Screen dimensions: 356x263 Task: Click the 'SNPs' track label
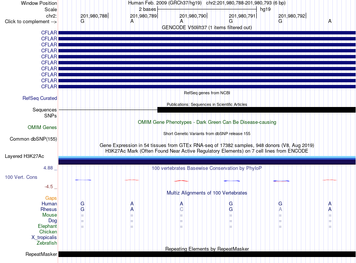(51, 116)
